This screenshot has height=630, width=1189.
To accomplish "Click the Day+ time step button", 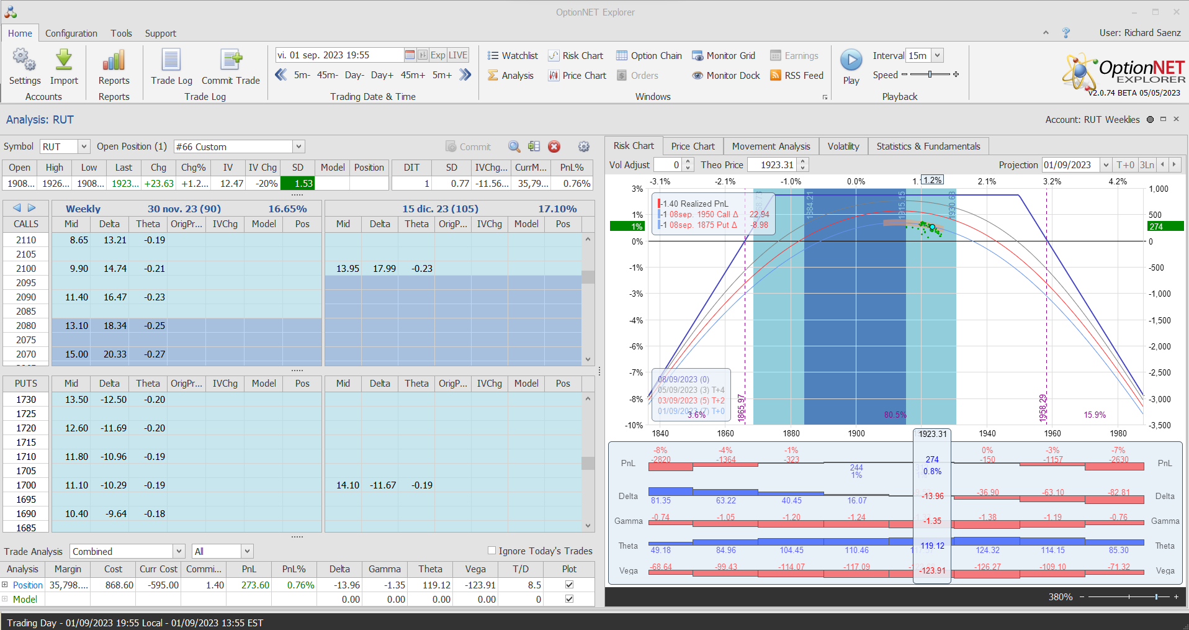I will click(x=382, y=75).
